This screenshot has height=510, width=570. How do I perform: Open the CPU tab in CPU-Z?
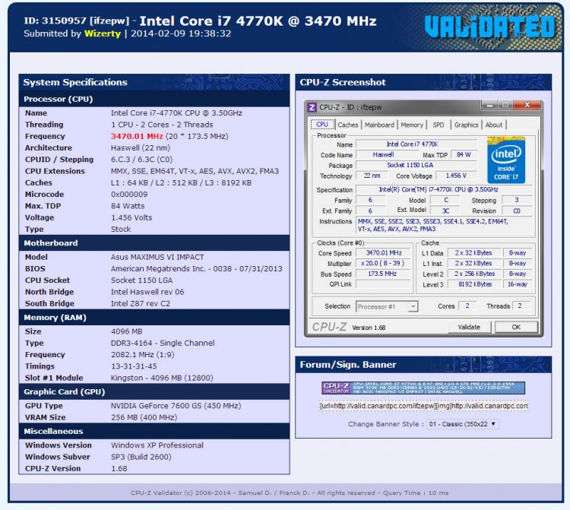pyautogui.click(x=322, y=125)
